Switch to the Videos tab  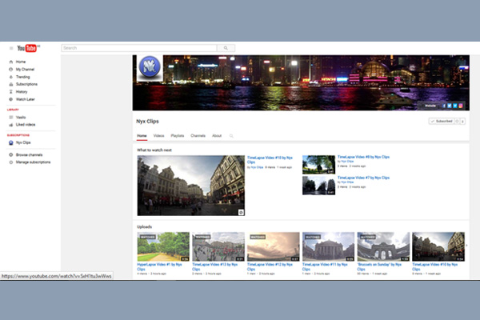coord(158,136)
